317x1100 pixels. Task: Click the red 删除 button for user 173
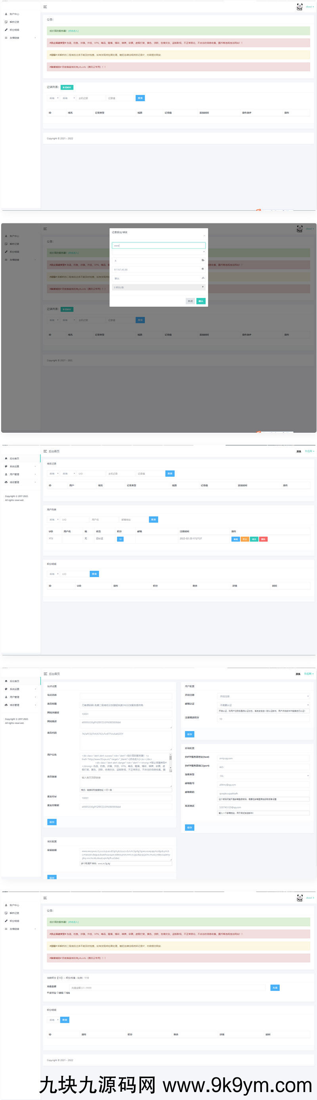[263, 539]
